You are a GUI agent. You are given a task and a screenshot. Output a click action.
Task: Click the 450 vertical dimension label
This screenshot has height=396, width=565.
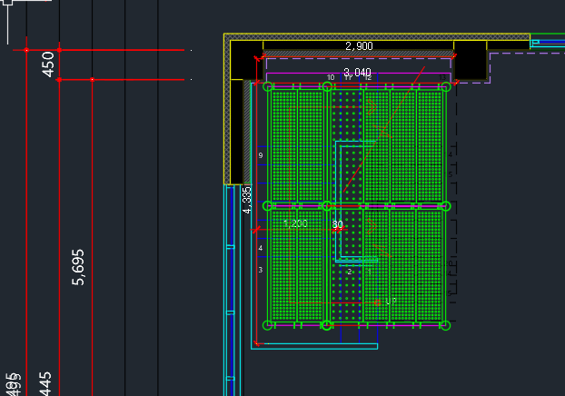coord(48,64)
